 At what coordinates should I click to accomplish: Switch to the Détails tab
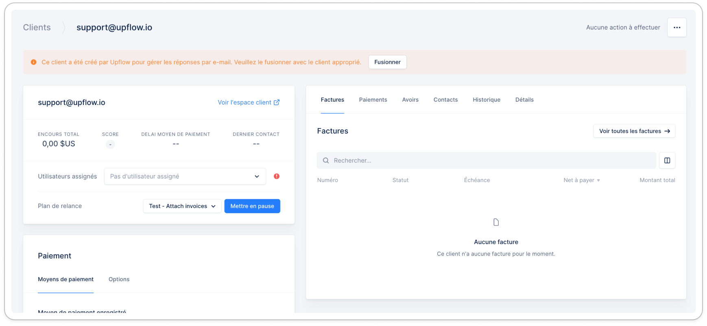[524, 100]
